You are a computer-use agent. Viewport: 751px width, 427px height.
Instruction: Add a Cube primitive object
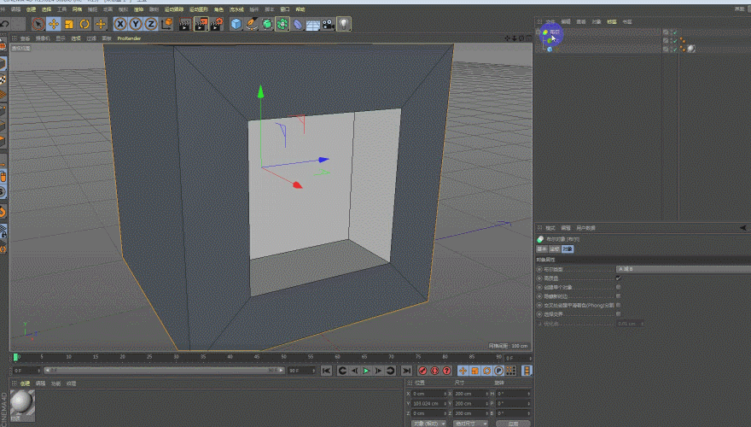(x=236, y=24)
